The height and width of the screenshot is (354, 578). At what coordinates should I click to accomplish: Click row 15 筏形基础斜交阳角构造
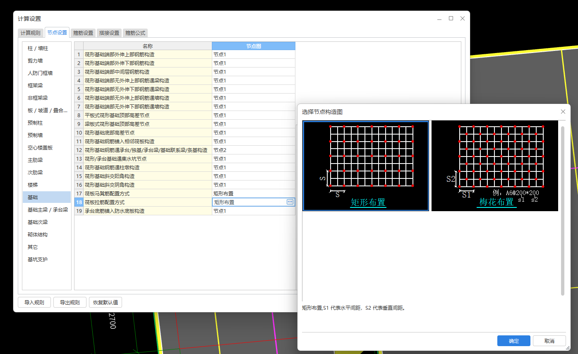(148, 176)
